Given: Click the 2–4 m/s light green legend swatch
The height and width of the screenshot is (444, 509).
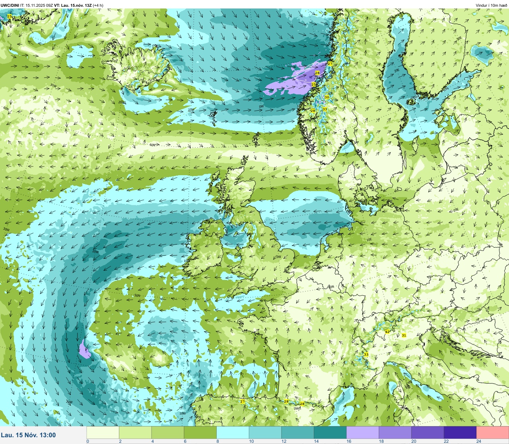Looking at the screenshot, I should pos(136,432).
